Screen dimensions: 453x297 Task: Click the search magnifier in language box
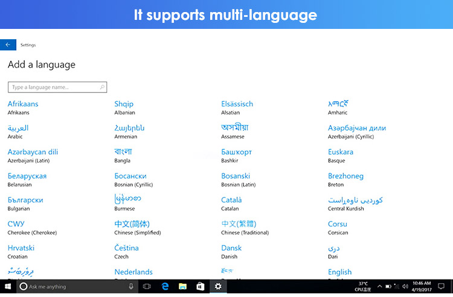click(102, 87)
